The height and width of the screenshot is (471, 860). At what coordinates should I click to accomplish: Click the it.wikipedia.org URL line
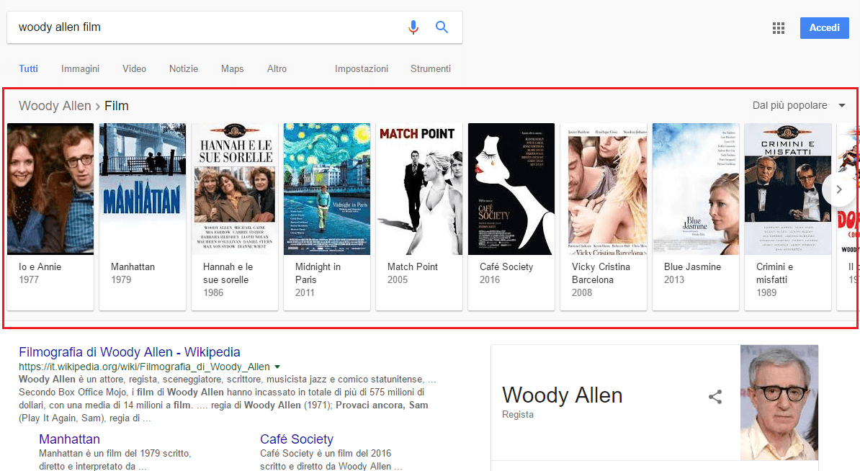(x=144, y=367)
